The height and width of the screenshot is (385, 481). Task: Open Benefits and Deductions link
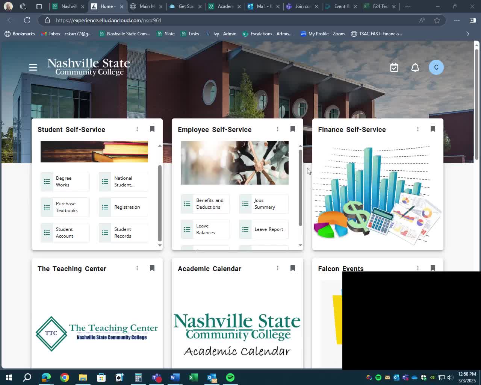pos(205,204)
